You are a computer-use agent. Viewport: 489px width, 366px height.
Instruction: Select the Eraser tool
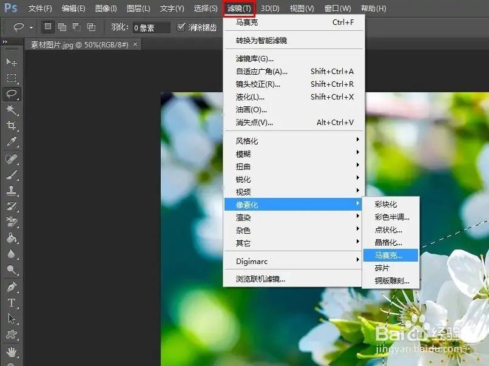click(x=12, y=222)
